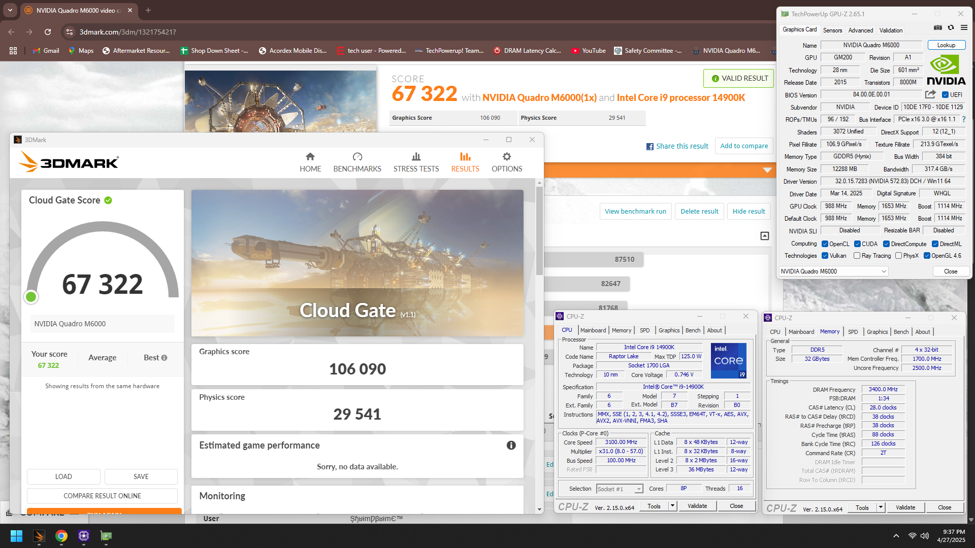Open GPU selection dropdown NVIDIA Quadro M6000
The width and height of the screenshot is (975, 548).
pos(833,271)
